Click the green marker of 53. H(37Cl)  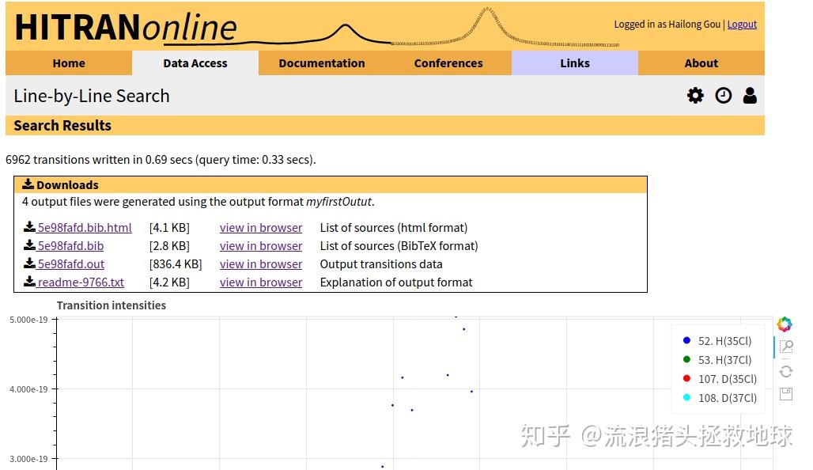click(x=686, y=359)
